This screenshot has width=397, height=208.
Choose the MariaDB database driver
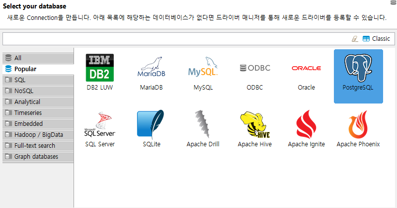point(152,72)
